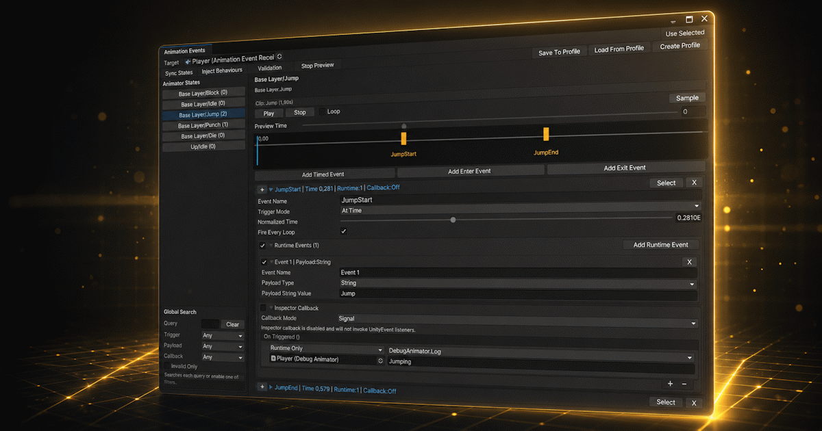
Task: Click Select button for JumpStart event
Action: point(667,183)
